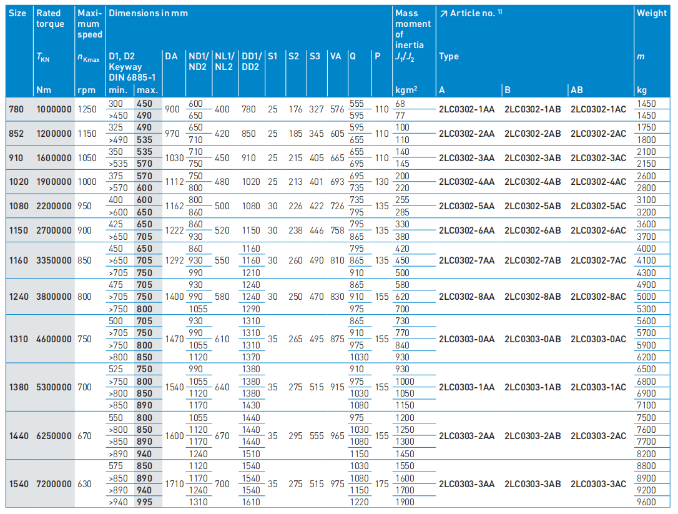The image size is (678, 514).
Task: Select article number 2LC0302-8AB
Action: [x=533, y=297]
